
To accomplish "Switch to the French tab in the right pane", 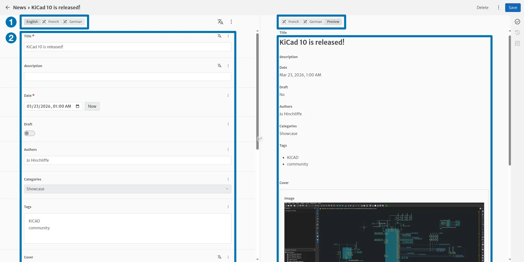I will [x=291, y=22].
